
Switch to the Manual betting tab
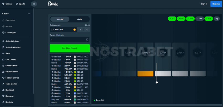pyautogui.click(x=60, y=19)
